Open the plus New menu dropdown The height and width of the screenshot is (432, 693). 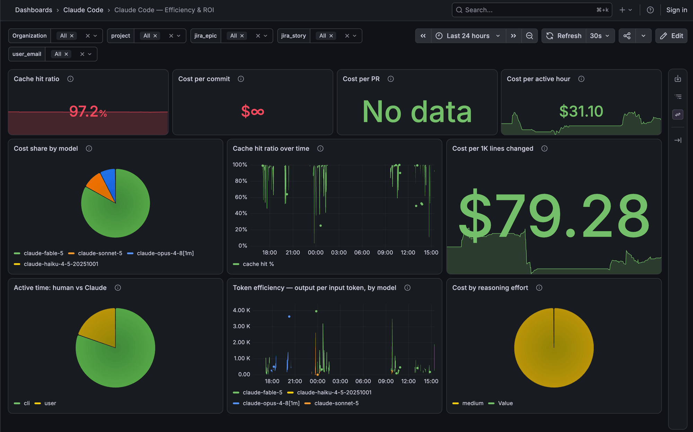pyautogui.click(x=626, y=10)
